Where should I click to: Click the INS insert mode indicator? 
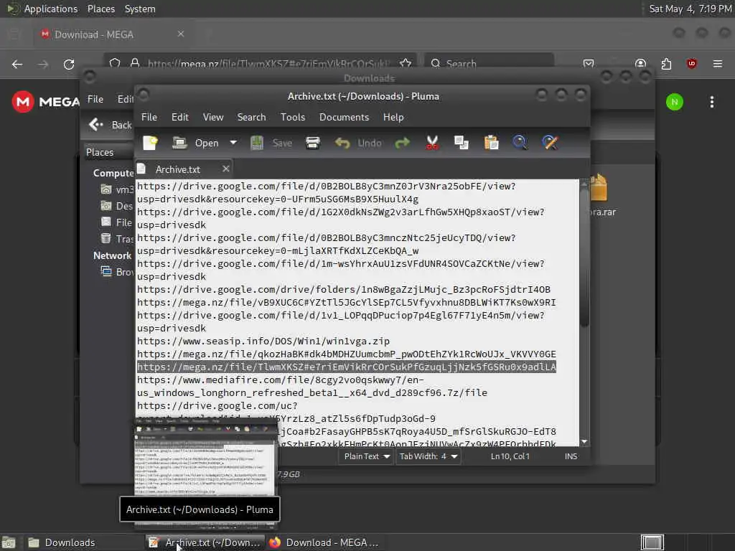pyautogui.click(x=571, y=456)
